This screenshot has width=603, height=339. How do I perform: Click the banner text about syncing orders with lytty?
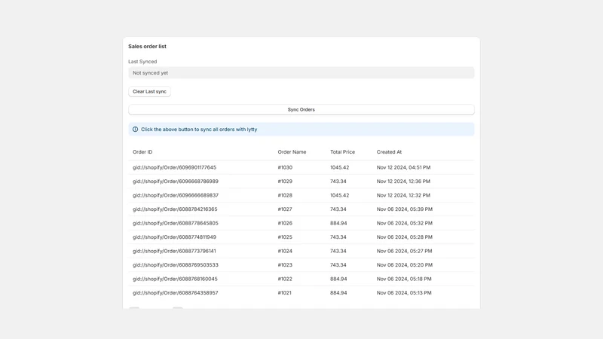pos(199,130)
